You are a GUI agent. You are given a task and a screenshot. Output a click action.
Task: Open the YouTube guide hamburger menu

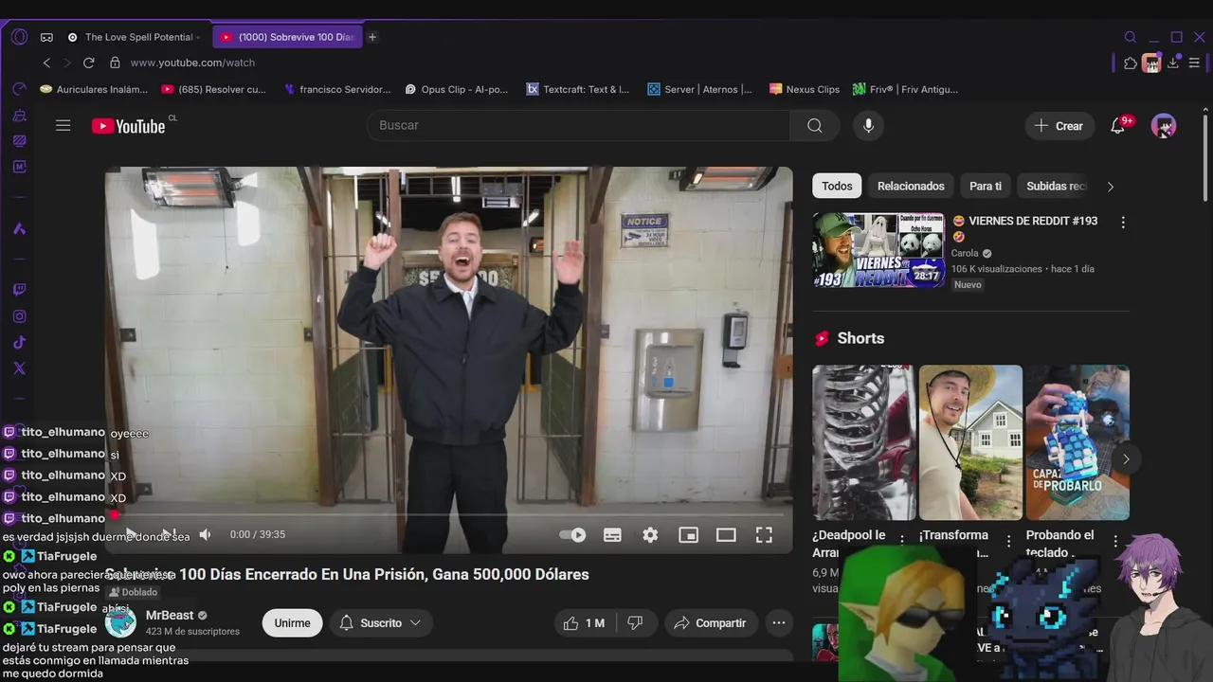point(63,125)
